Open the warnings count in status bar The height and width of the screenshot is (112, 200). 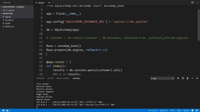pyautogui.click(x=8, y=110)
